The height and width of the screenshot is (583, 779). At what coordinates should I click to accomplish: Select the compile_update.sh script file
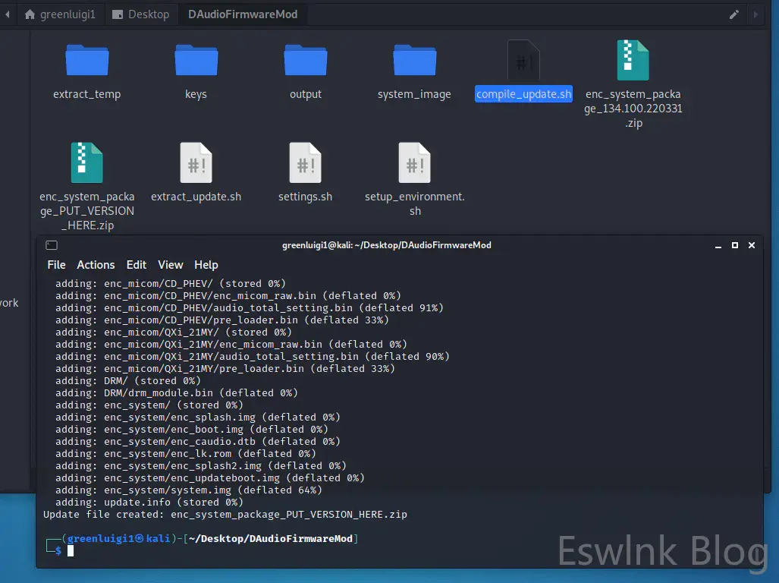pos(523,61)
